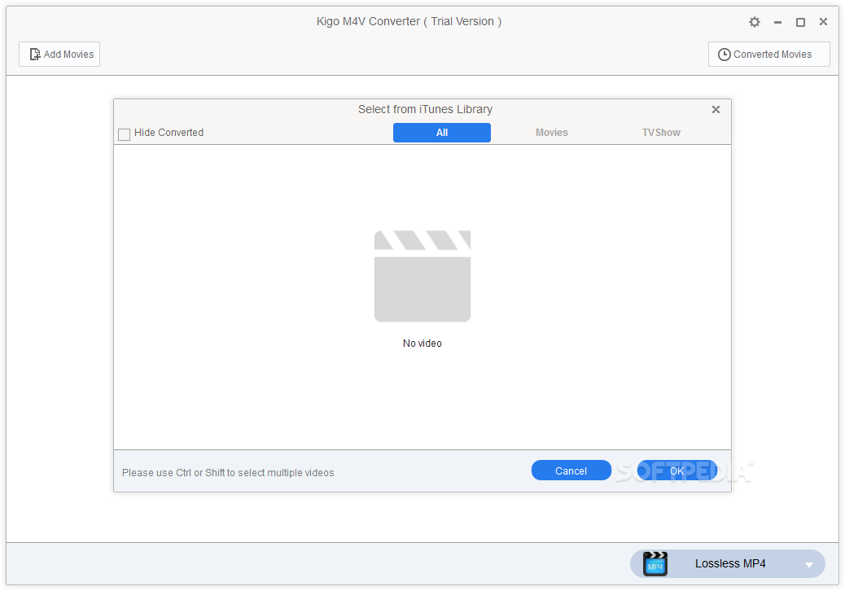The width and height of the screenshot is (845, 591).
Task: Click the Add Movies button
Action: click(59, 55)
